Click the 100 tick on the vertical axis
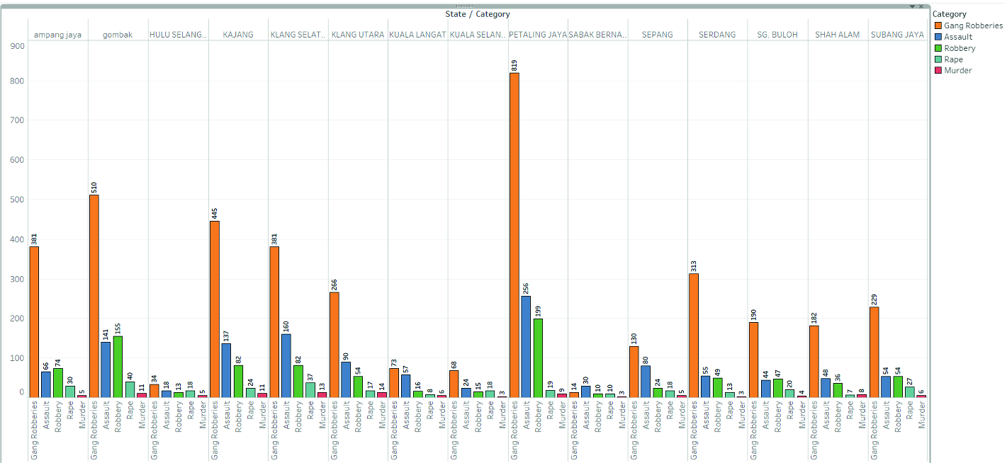This screenshot has height=463, width=1007. click(x=16, y=358)
